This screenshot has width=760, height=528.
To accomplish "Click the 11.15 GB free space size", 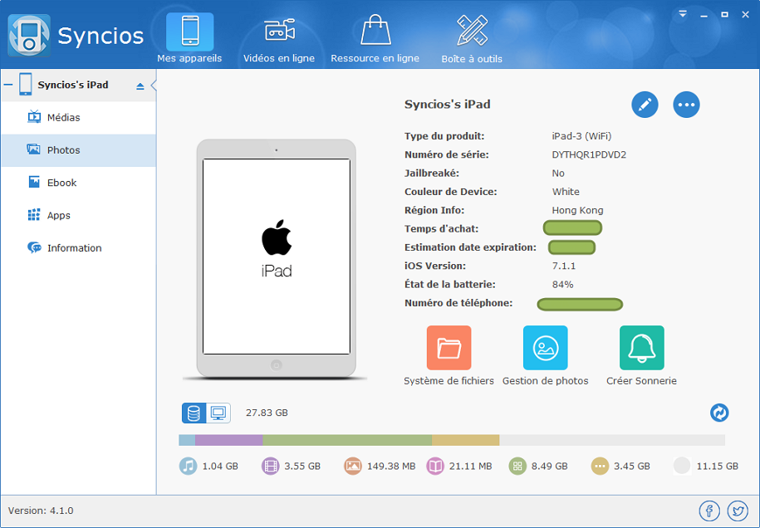I will click(x=718, y=466).
